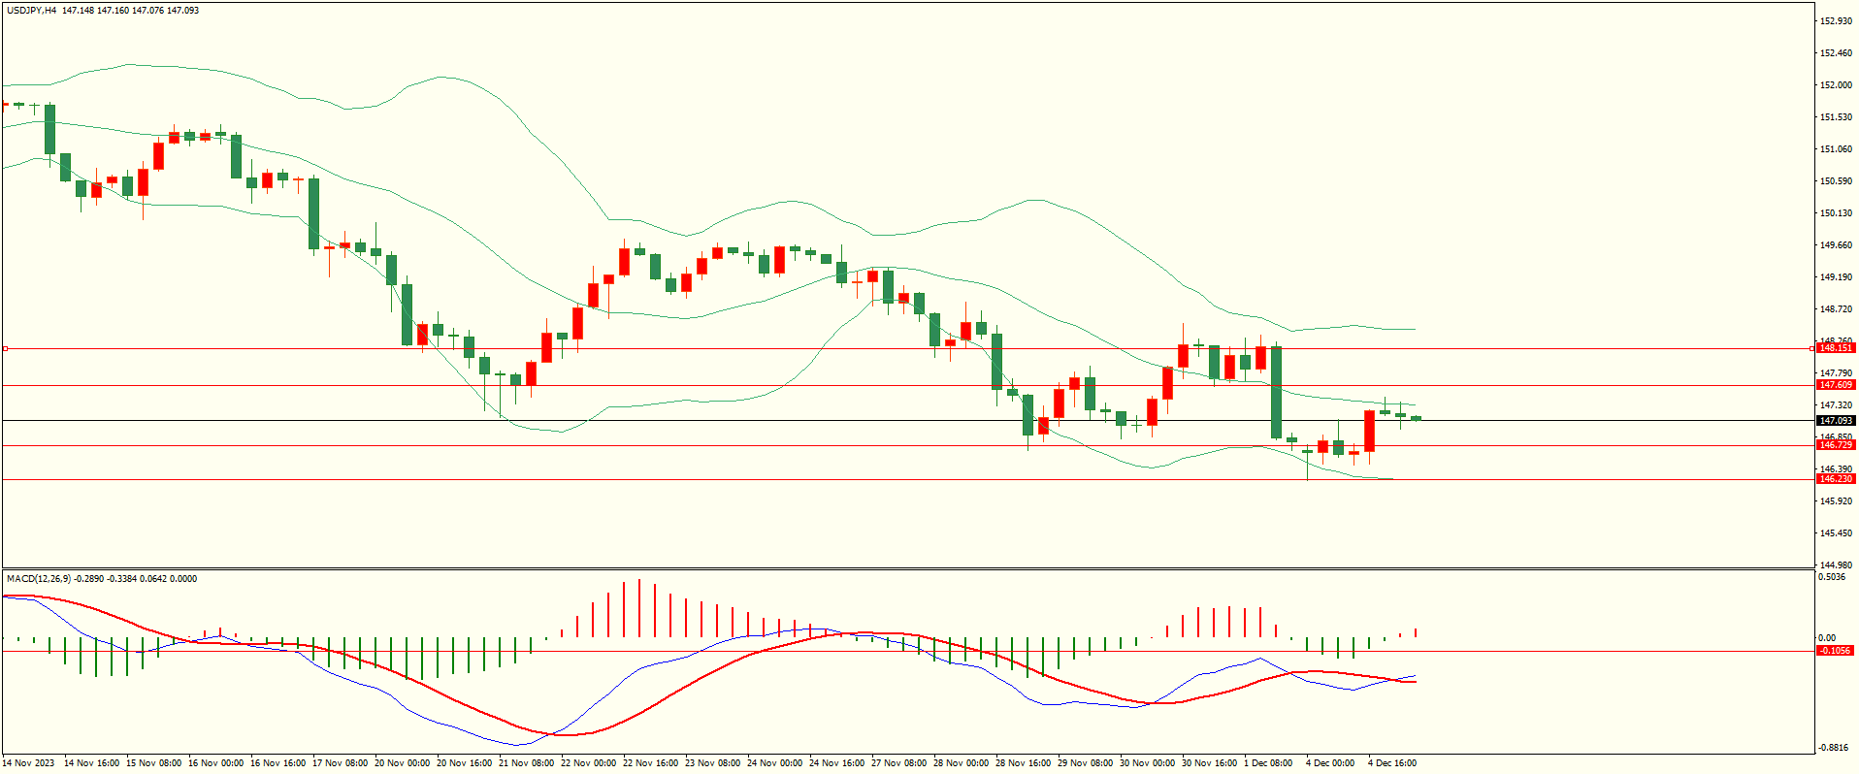The height and width of the screenshot is (774, 1859).
Task: Click the 150.130 price axis label
Action: tap(1836, 213)
